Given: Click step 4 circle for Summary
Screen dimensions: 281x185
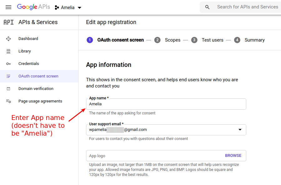Looking at the screenshot, I should point(237,40).
